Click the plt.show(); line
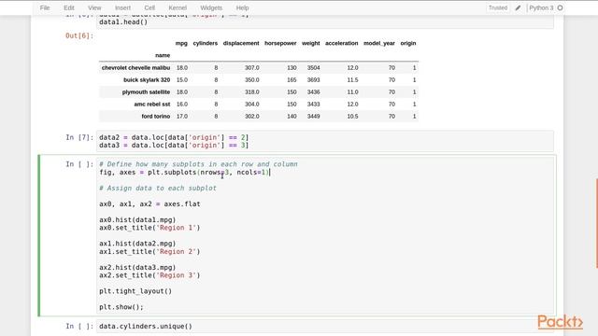598x336 pixels. tap(121, 307)
